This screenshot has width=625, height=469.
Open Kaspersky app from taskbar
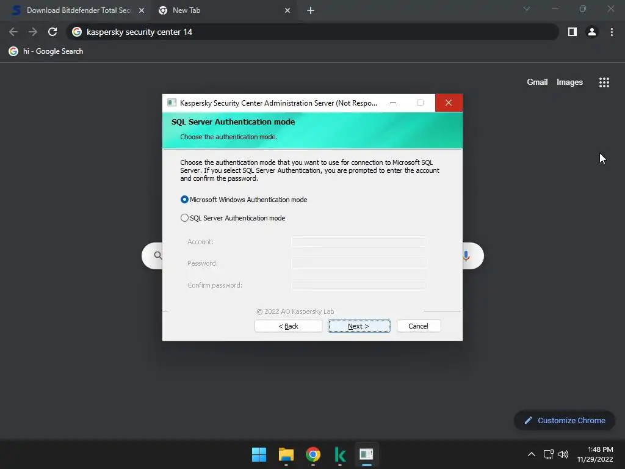point(340,454)
